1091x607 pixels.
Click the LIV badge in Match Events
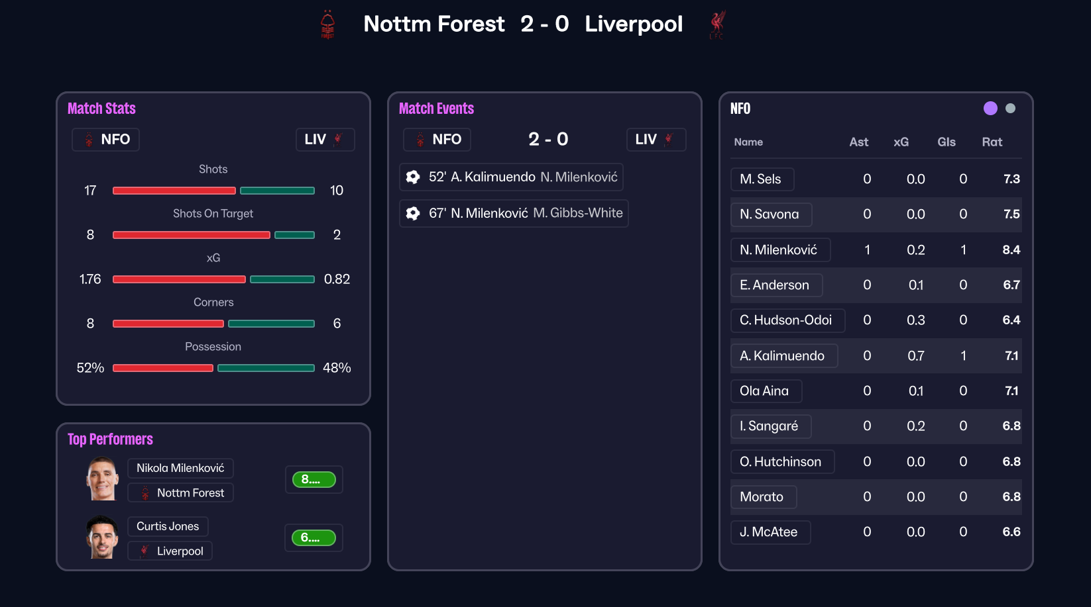(x=655, y=140)
